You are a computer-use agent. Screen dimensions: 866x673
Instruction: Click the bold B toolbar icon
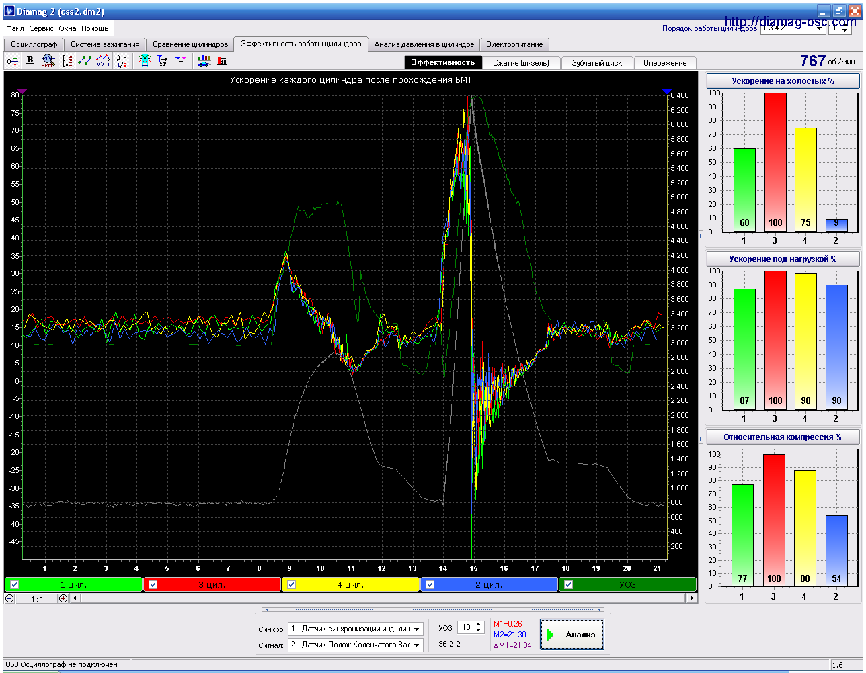pos(30,60)
